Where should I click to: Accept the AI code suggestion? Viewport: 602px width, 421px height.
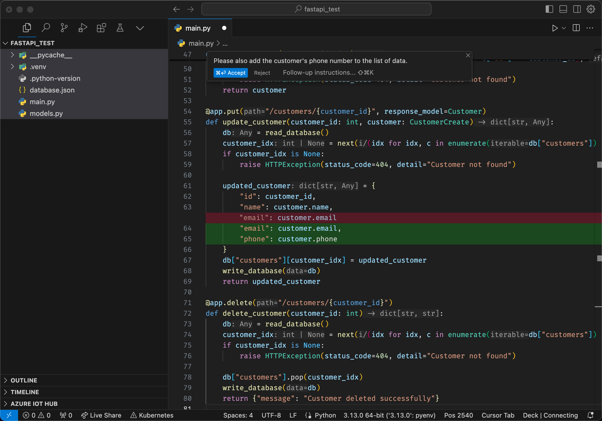click(x=230, y=73)
